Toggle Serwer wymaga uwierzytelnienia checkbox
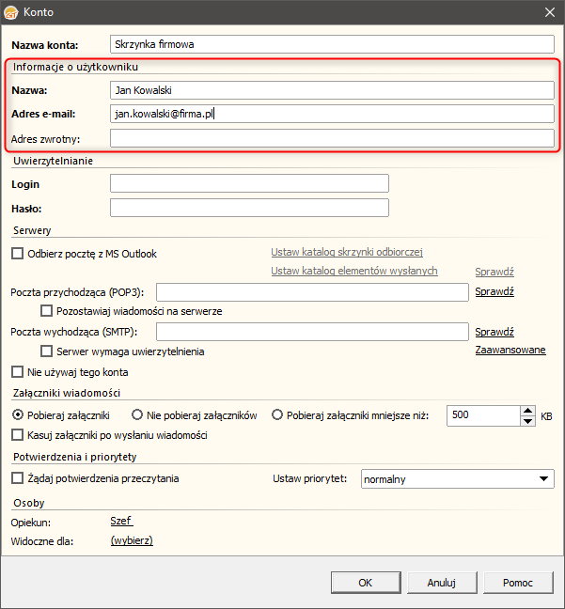This screenshot has height=609, width=565. (x=47, y=351)
